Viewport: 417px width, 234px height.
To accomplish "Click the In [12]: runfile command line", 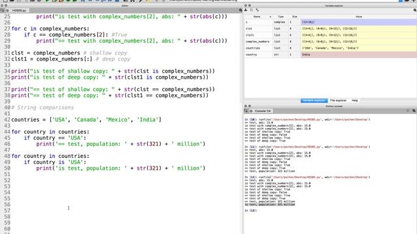I will click(x=307, y=177).
